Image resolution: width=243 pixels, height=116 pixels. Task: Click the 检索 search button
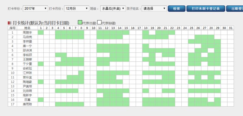[176, 9]
